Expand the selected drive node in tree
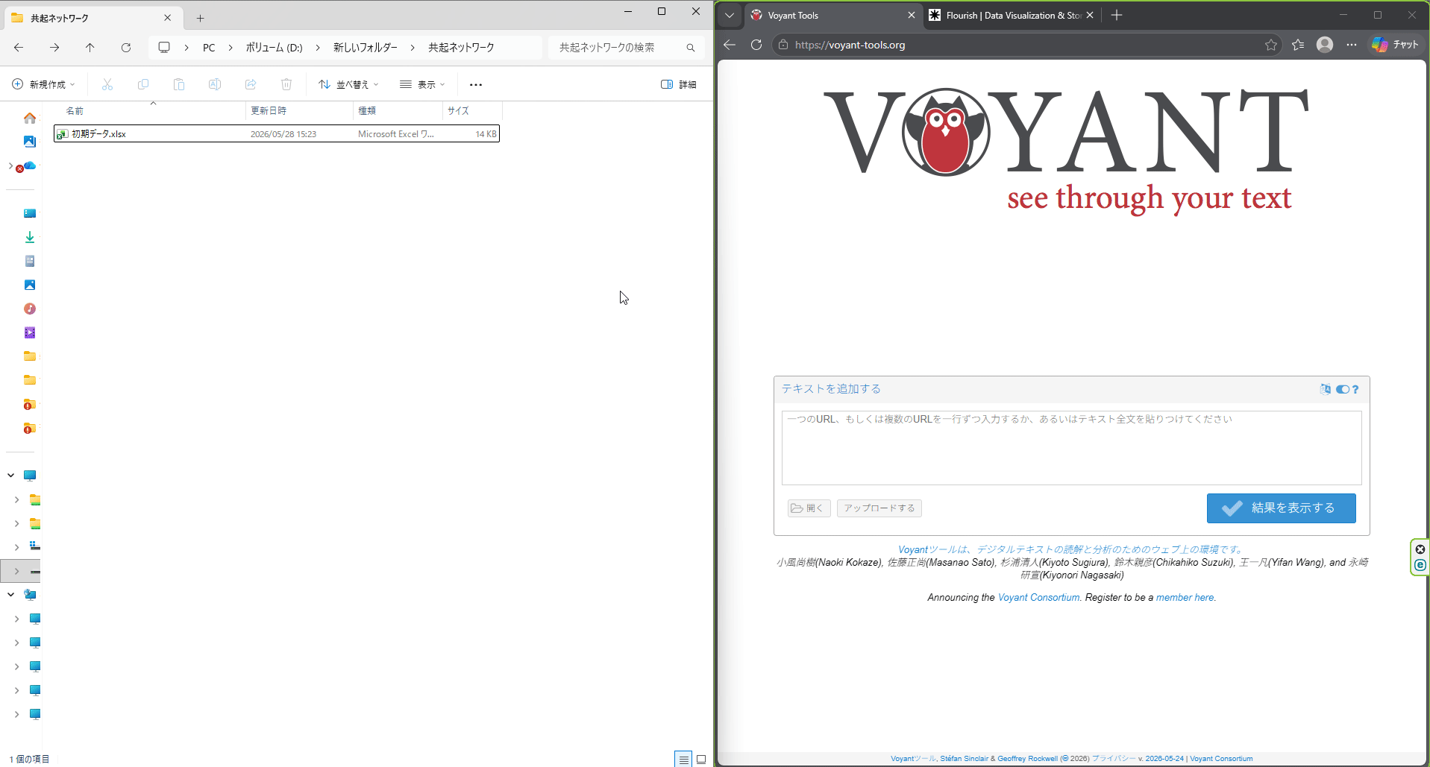The image size is (1430, 767). 16,571
